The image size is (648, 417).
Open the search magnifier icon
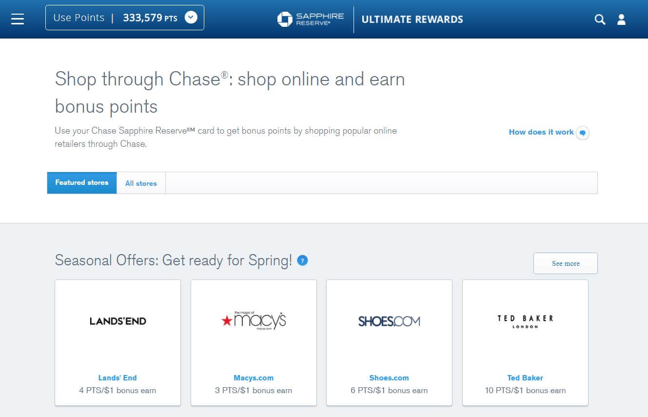pyautogui.click(x=600, y=20)
